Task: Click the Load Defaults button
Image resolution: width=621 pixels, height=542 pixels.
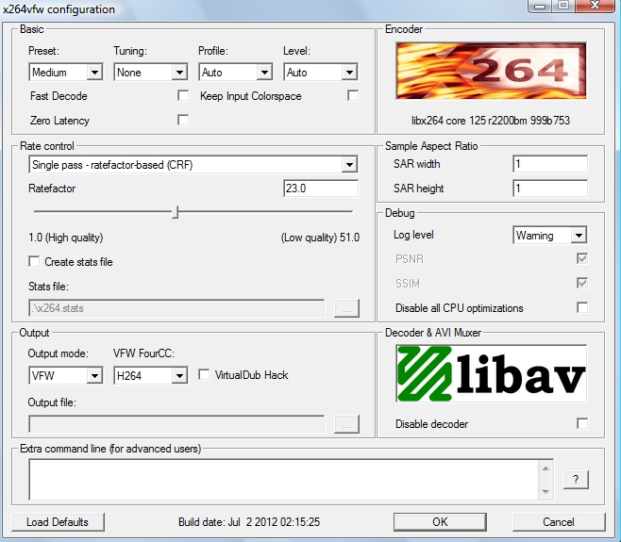Action: (58, 522)
